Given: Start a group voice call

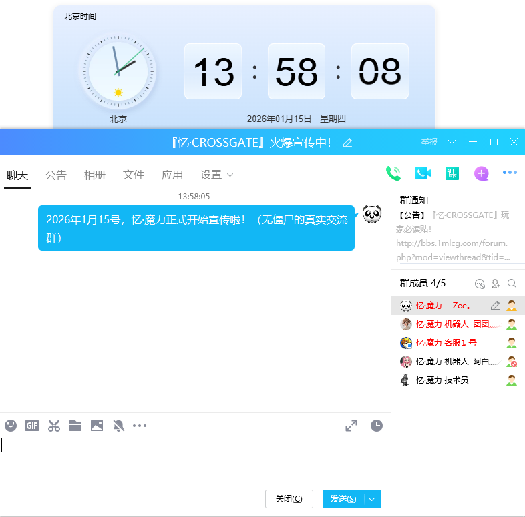Looking at the screenshot, I should pyautogui.click(x=393, y=173).
